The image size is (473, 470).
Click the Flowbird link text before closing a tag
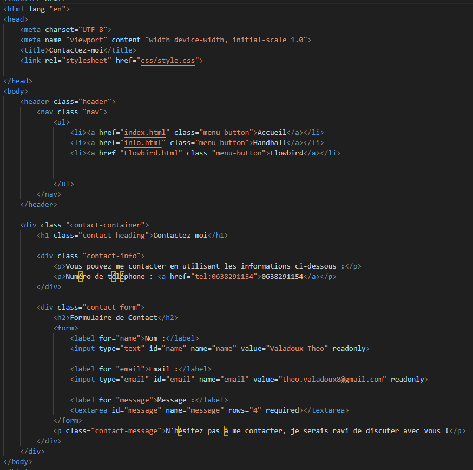[x=287, y=153]
